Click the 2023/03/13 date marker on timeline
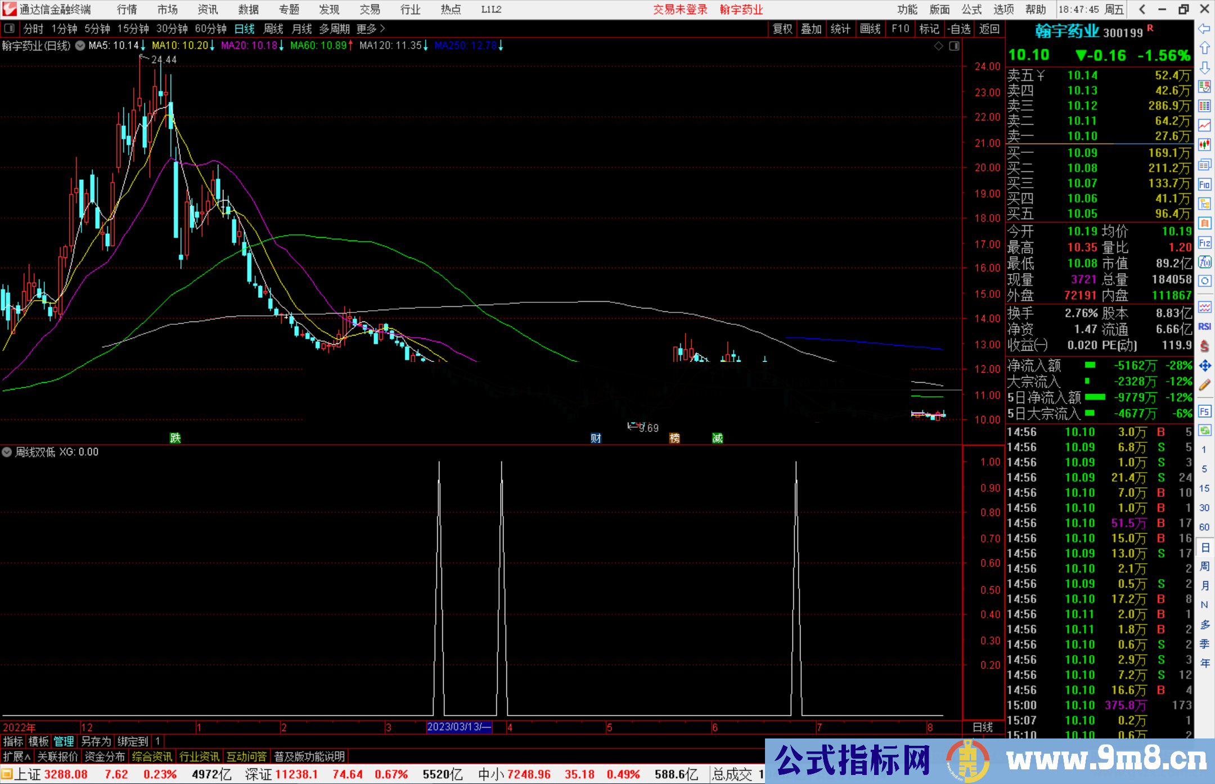 (x=459, y=727)
